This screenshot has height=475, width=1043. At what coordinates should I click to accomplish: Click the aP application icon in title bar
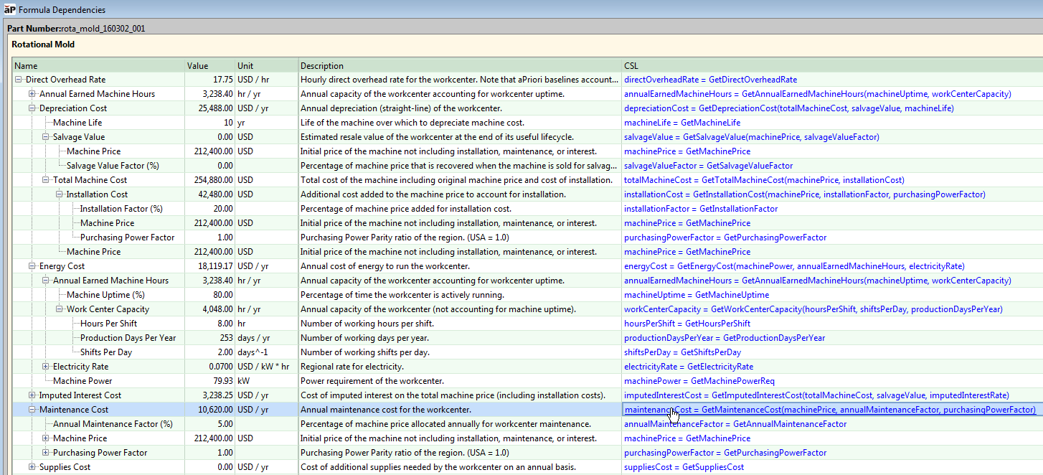pyautogui.click(x=9, y=9)
